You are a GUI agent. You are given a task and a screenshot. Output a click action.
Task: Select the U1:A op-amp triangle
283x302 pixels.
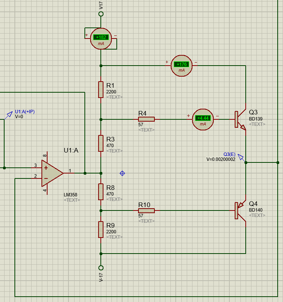pos(52,173)
